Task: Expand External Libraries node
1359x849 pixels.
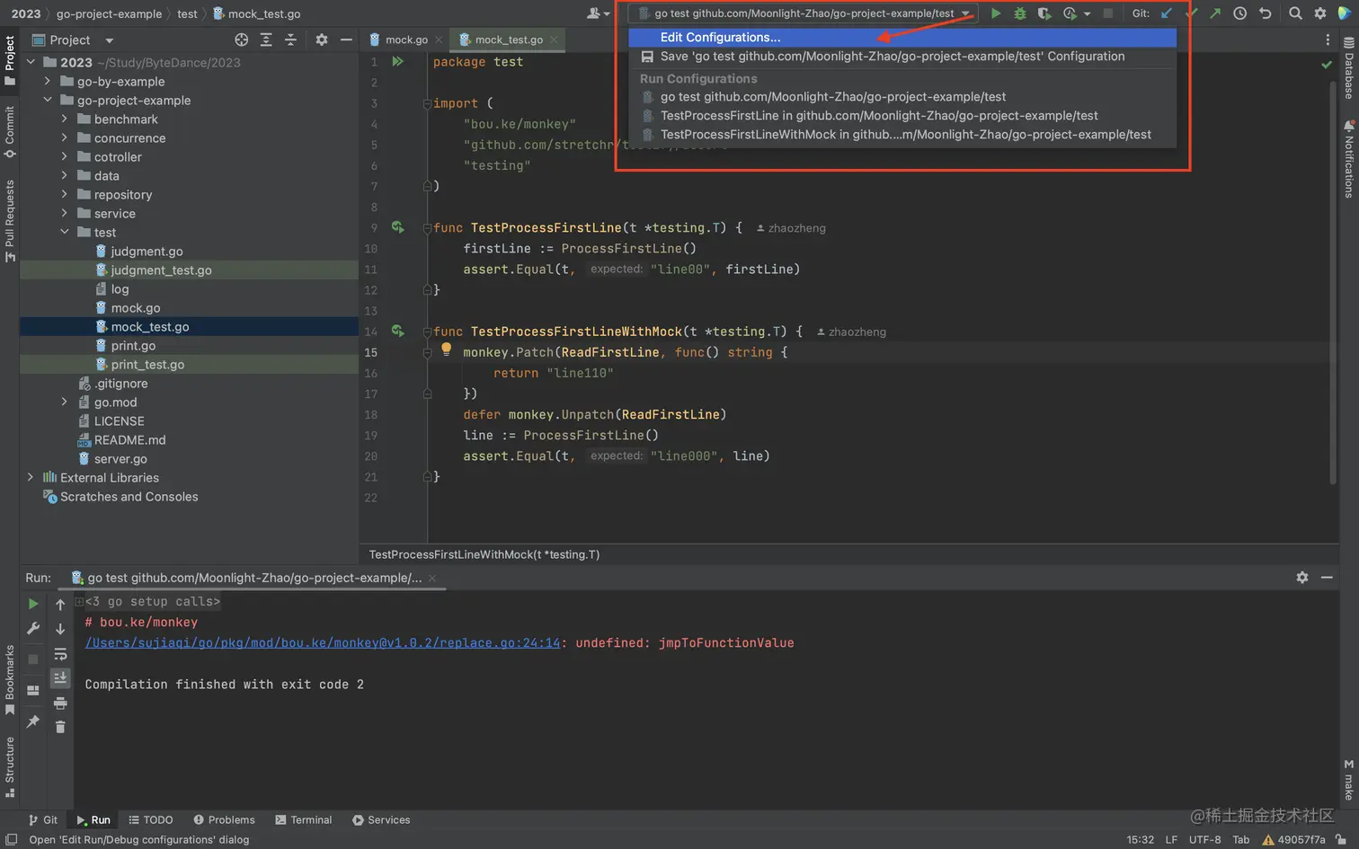Action: [x=30, y=477]
